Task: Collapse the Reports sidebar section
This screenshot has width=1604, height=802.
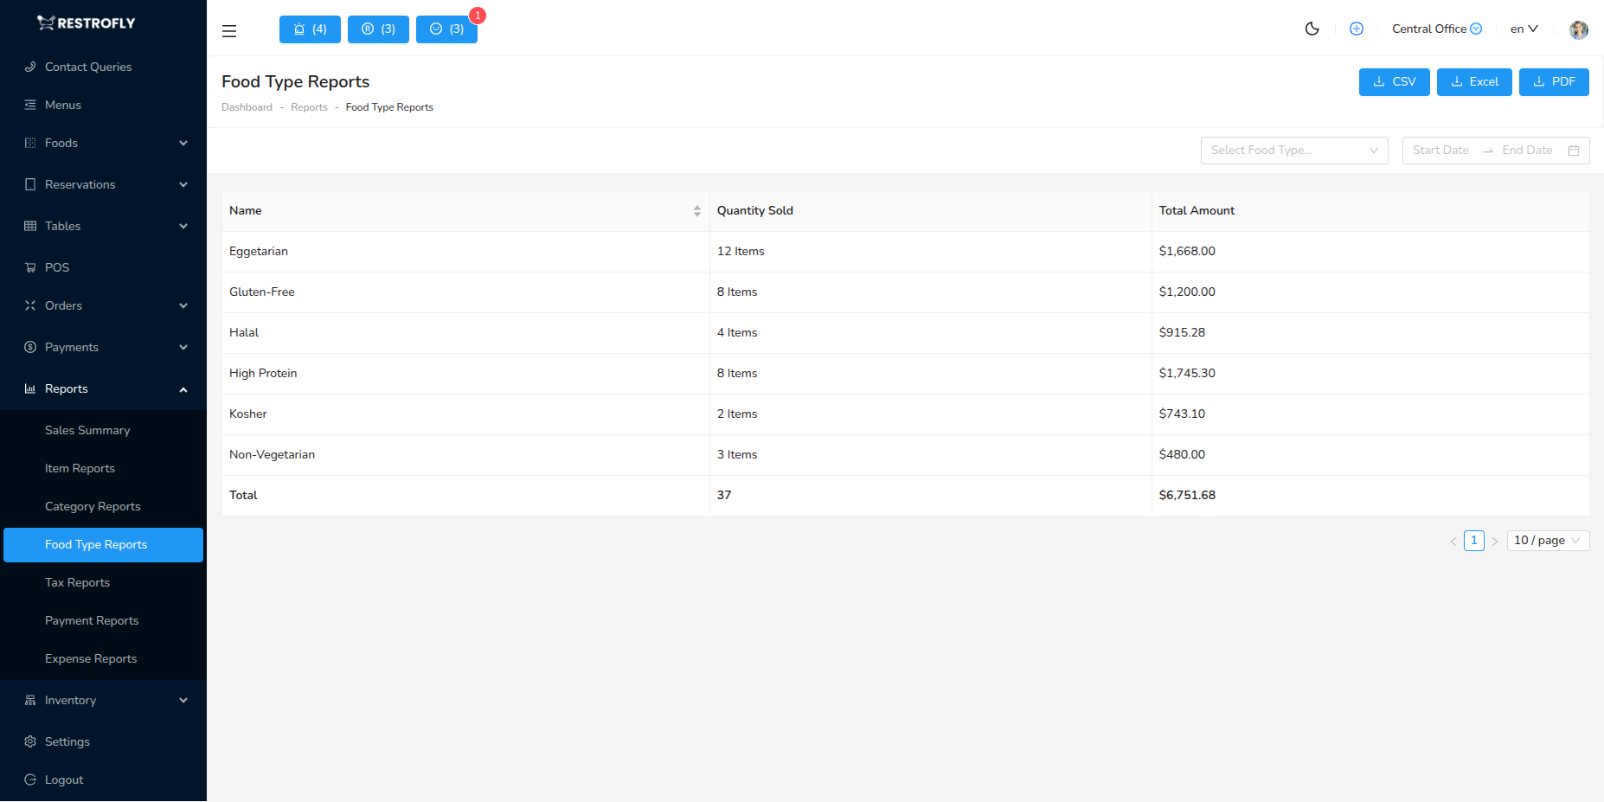Action: 66,388
